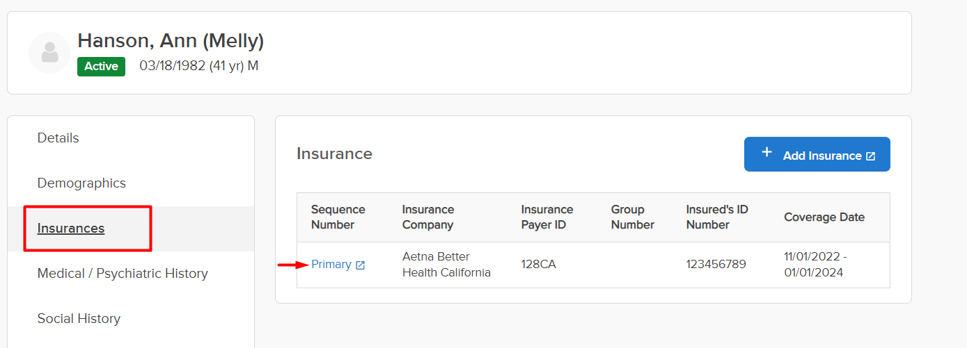Click the Coverage Date column header

(824, 217)
